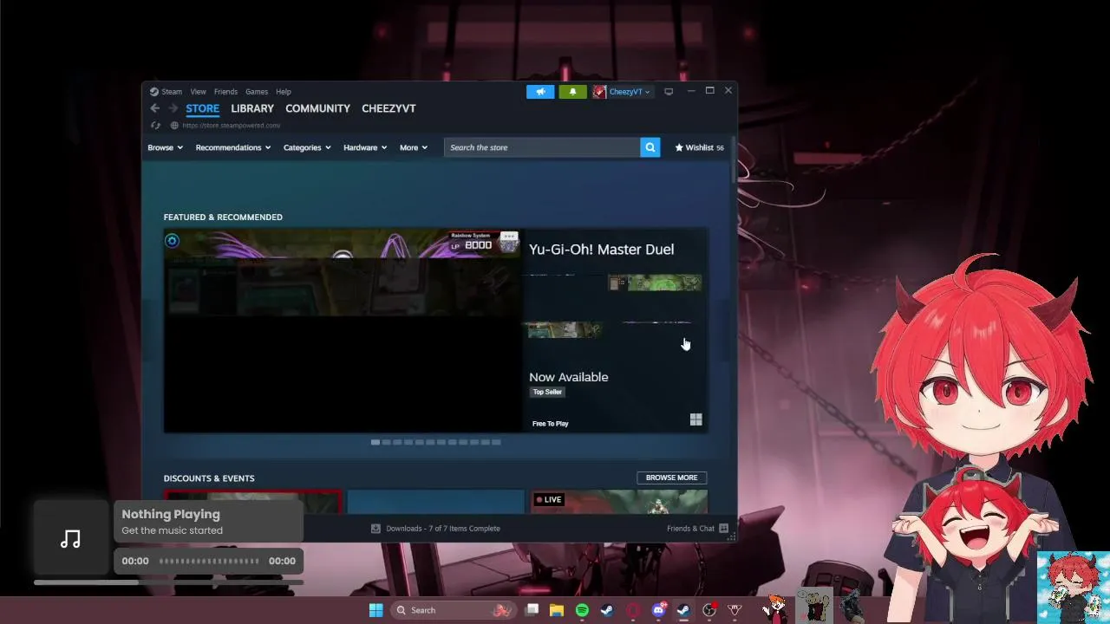Open the View menu
This screenshot has height=624, width=1110.
199,92
